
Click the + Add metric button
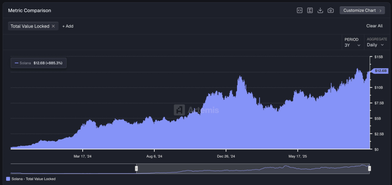point(68,26)
